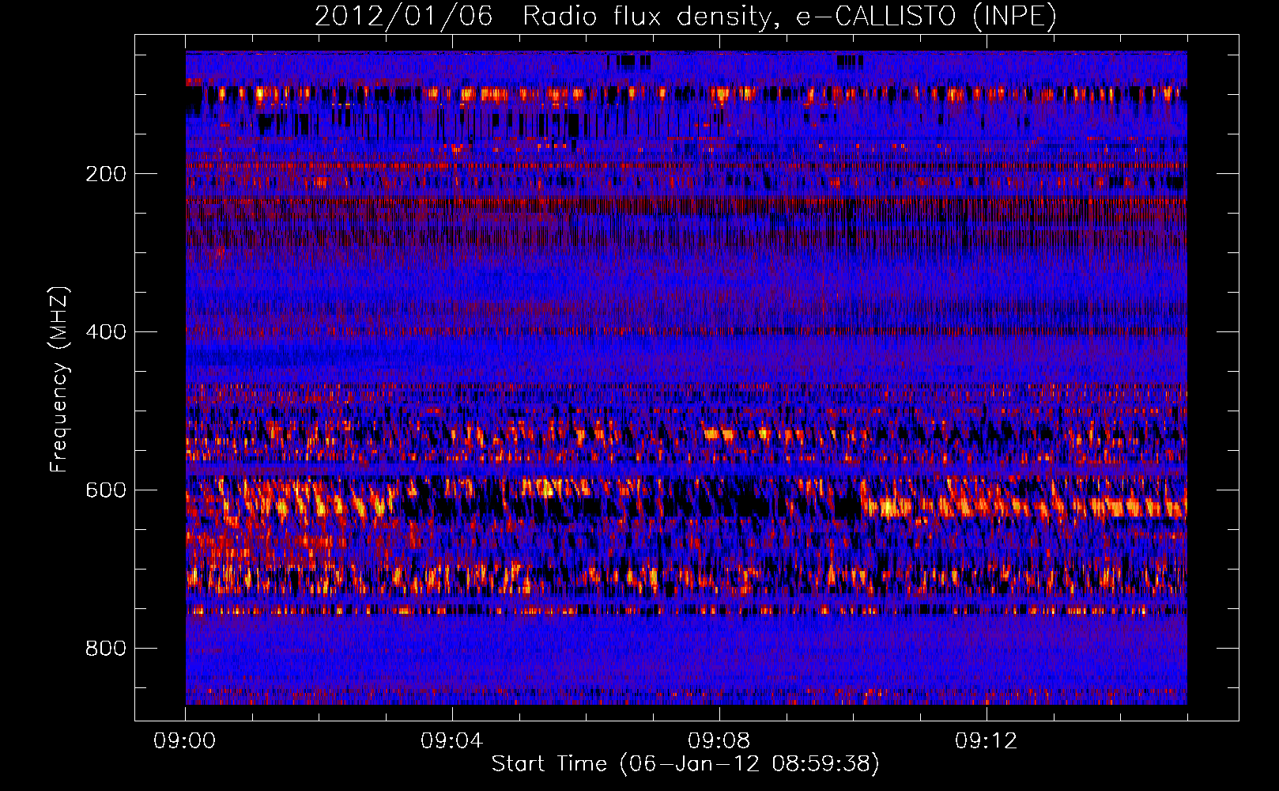Click the '09:04' time tick label
Screen dimensions: 1279x791
coord(452,741)
